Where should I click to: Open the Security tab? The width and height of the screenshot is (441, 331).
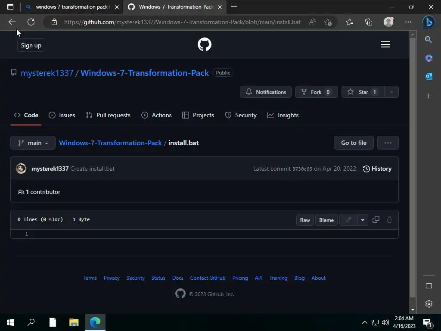(241, 115)
